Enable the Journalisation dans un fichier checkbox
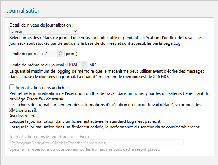The height and width of the screenshot is (165, 218). [x=12, y=87]
